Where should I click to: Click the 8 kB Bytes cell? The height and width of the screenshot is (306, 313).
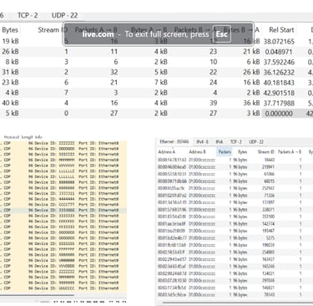(x=12, y=62)
